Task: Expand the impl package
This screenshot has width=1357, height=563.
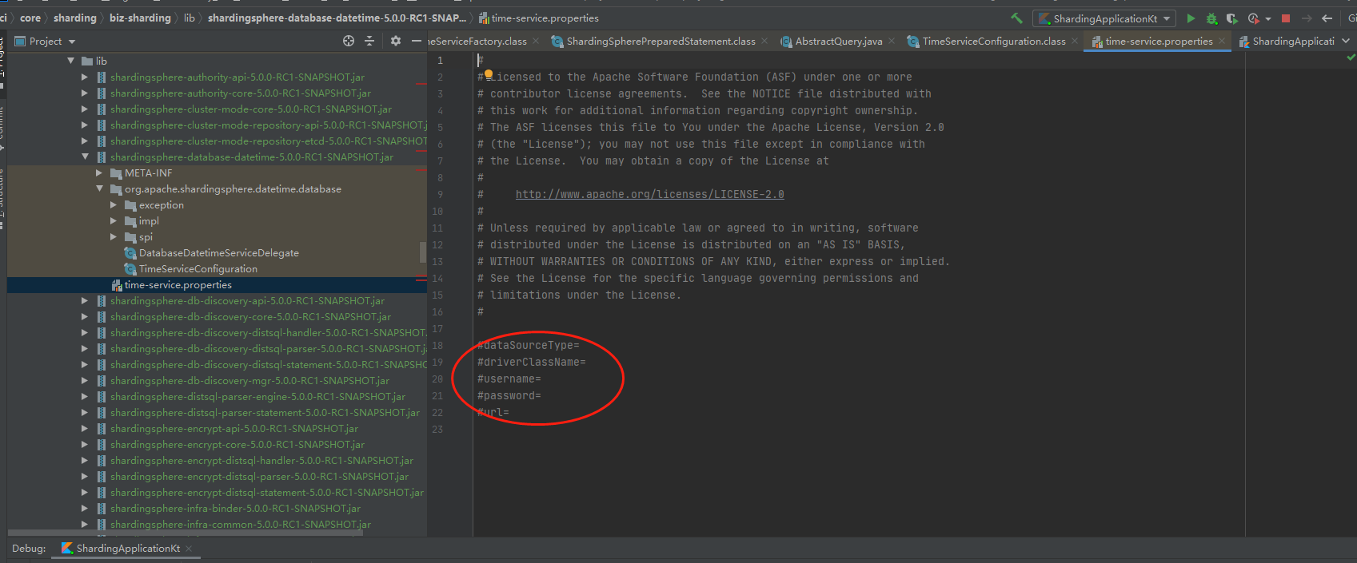Action: point(114,220)
